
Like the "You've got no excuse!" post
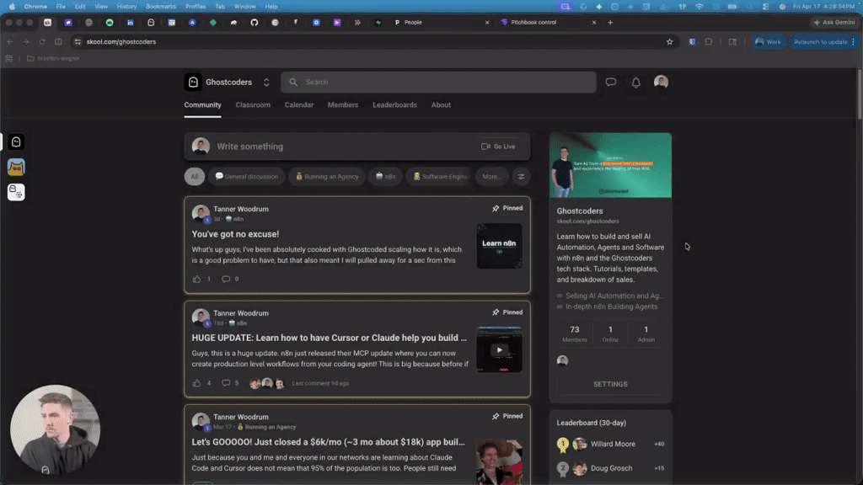[196, 279]
